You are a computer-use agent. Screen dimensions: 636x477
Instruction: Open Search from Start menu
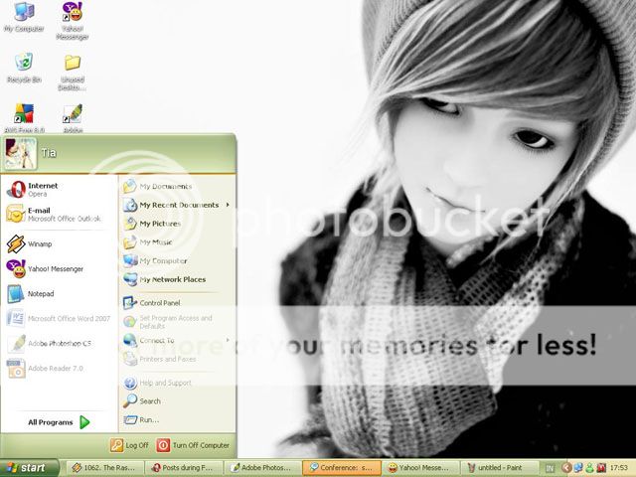[177, 401]
